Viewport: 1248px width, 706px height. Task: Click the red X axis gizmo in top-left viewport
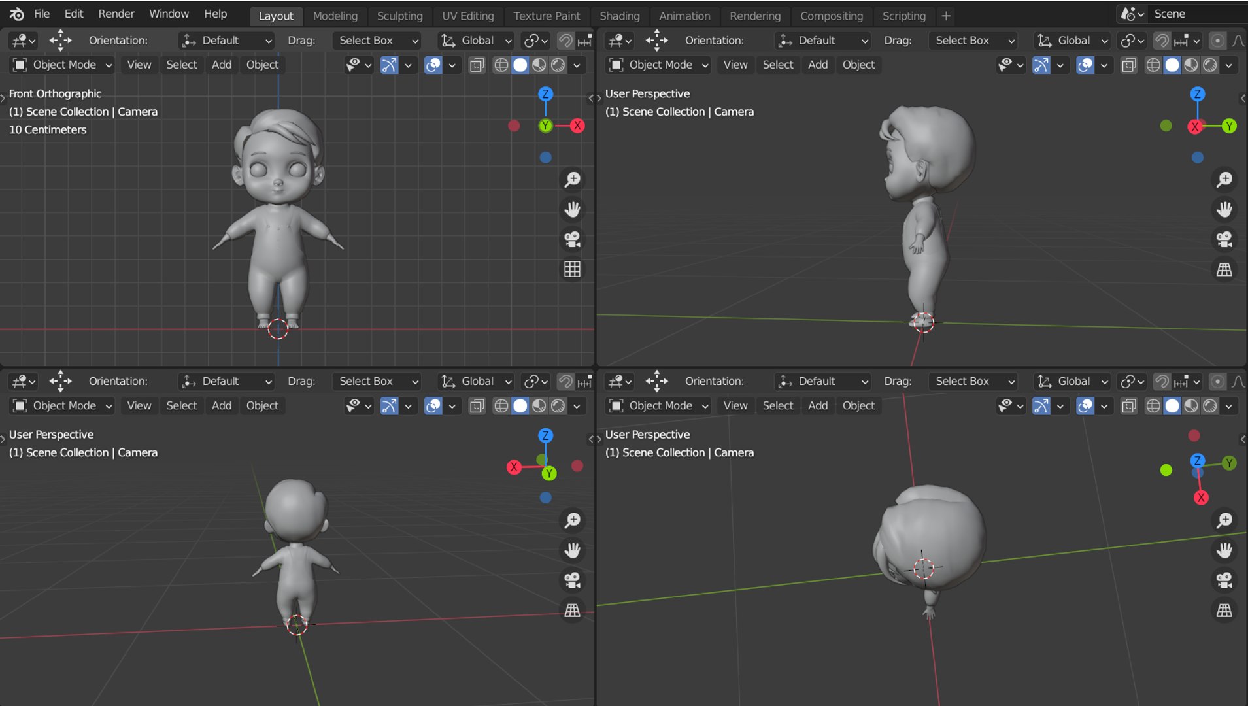pyautogui.click(x=577, y=126)
